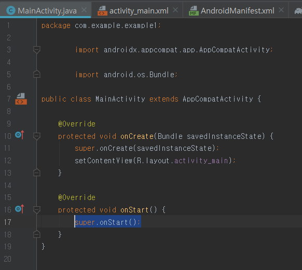Click the class closing brace on line 19
The image size is (302, 270).
coord(43,247)
